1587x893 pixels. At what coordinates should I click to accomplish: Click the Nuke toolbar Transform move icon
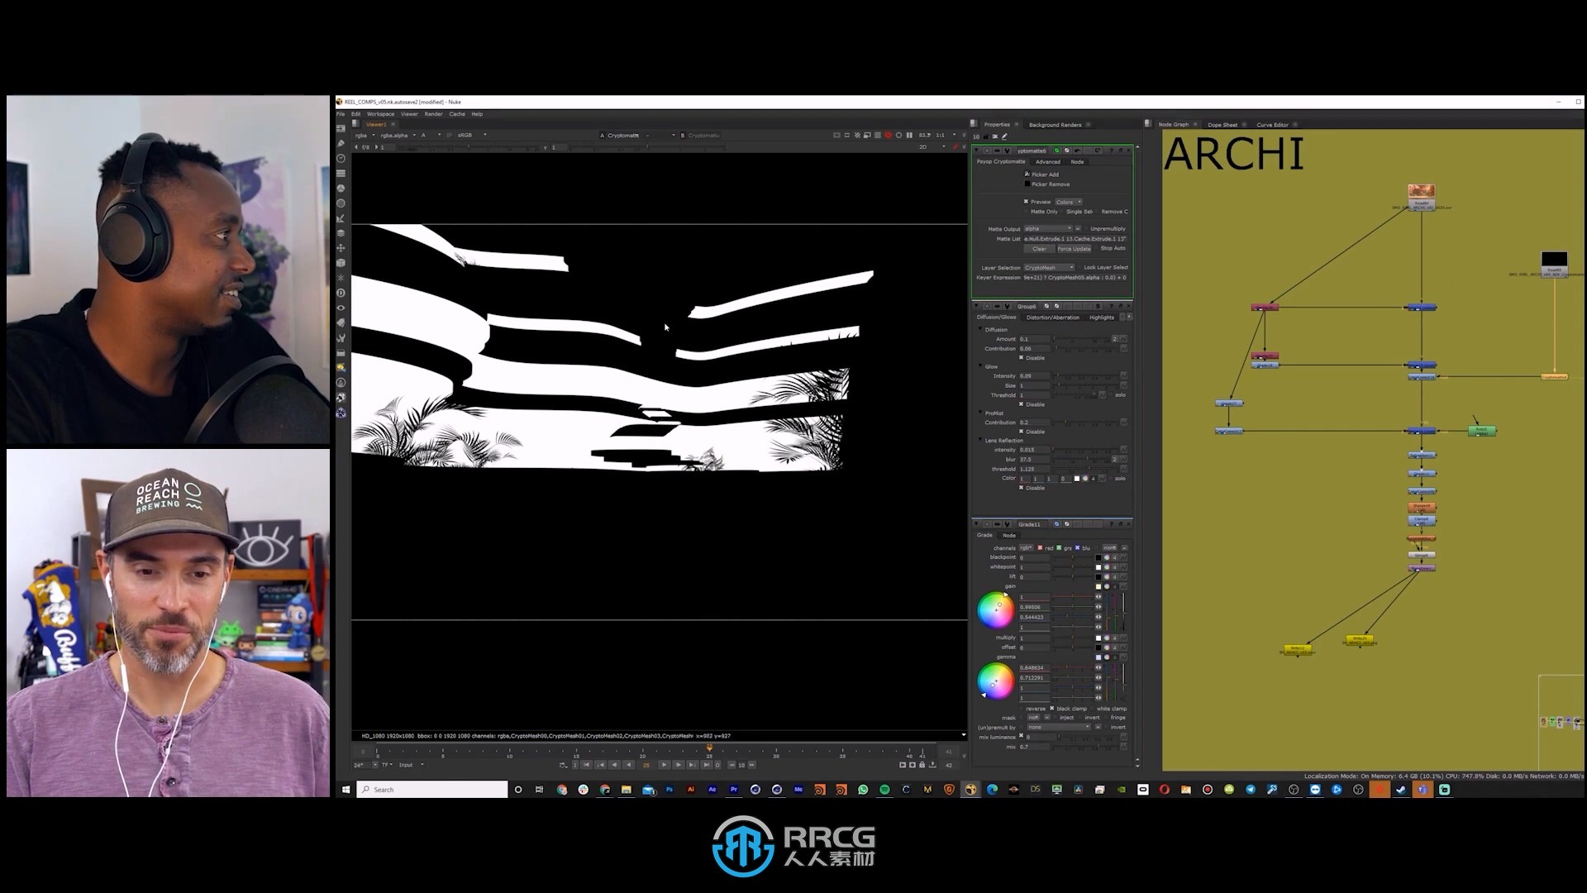341,248
